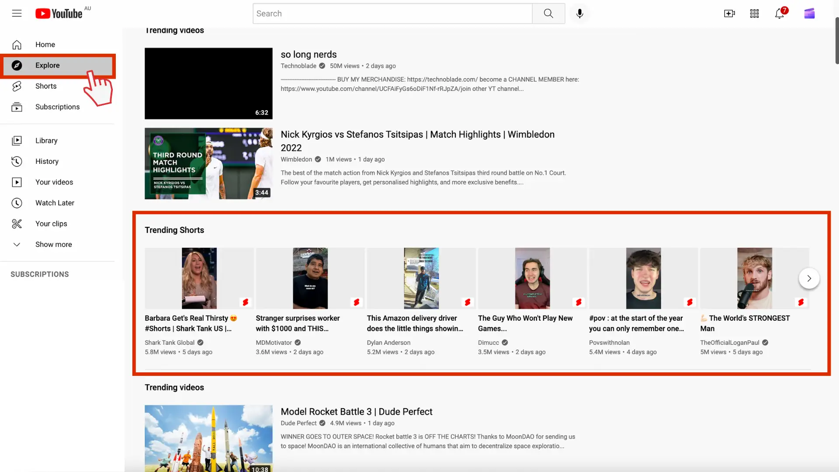This screenshot has width=839, height=472.
Task: Click 'Your videos' sidebar entry
Action: [x=57, y=182]
